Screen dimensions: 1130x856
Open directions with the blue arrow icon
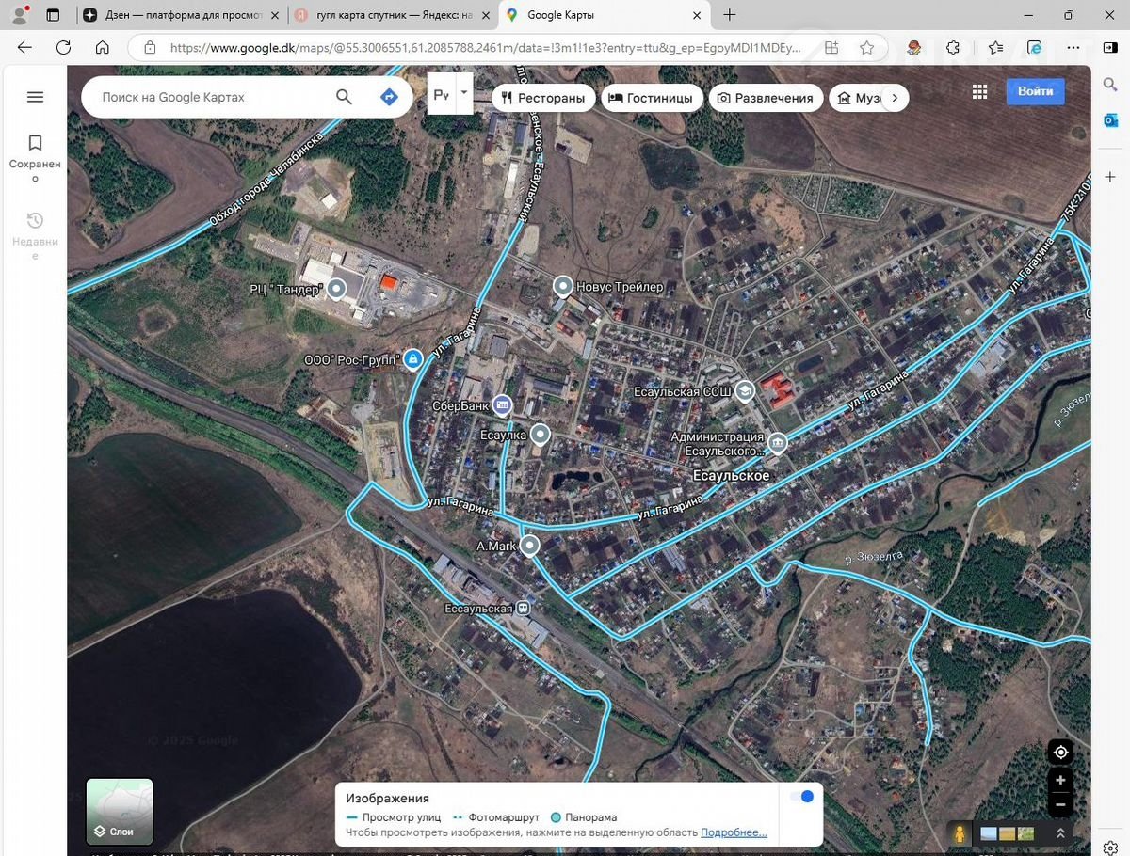point(389,97)
